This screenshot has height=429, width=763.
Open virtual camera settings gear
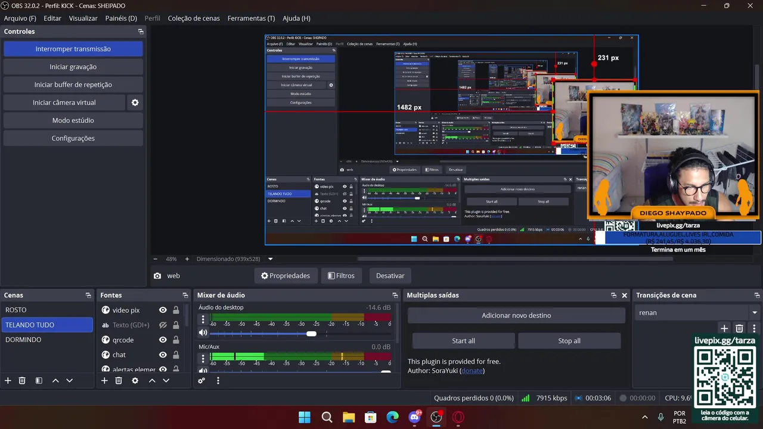point(135,102)
